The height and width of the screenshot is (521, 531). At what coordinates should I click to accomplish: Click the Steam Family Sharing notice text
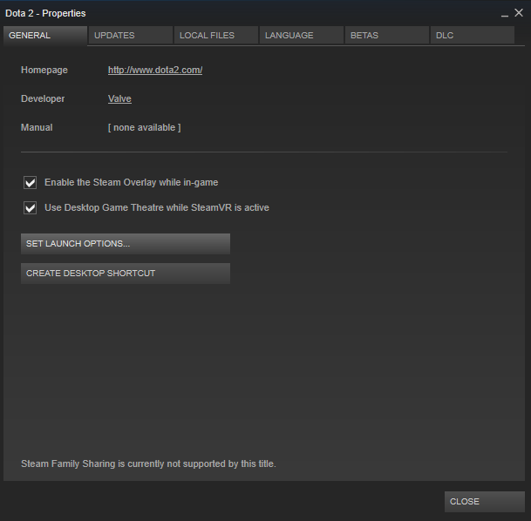pos(148,463)
